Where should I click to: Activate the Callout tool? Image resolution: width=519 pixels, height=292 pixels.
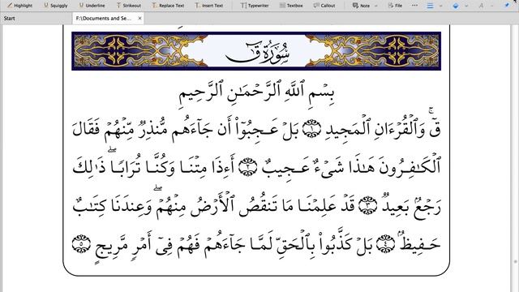coord(324,6)
